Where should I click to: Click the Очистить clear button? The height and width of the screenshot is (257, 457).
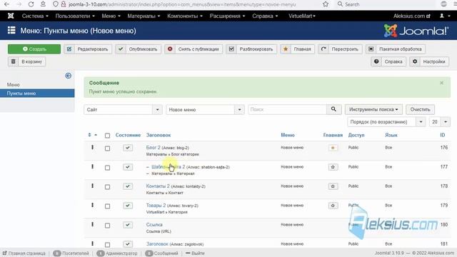420,109
